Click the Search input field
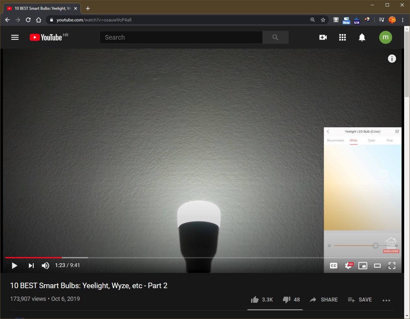Viewport: 410px width, 319px height. point(181,37)
